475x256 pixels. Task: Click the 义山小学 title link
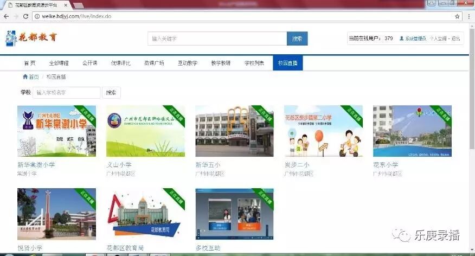click(119, 165)
